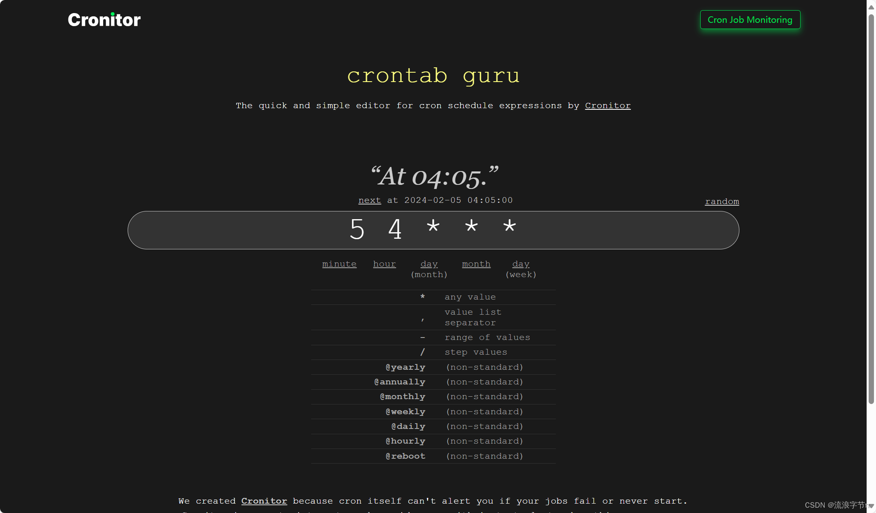The image size is (876, 513).
Task: Expand the @annually schedule entry
Action: pos(400,382)
